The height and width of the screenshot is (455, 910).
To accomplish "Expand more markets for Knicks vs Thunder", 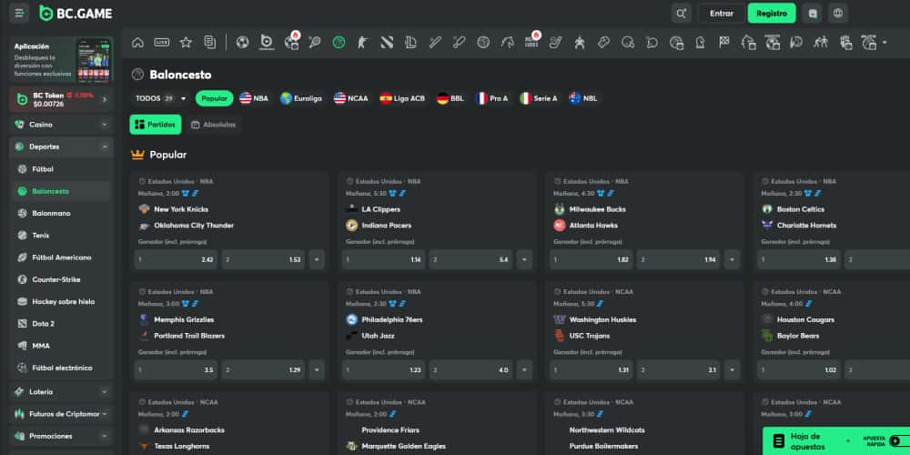I will (x=317, y=259).
